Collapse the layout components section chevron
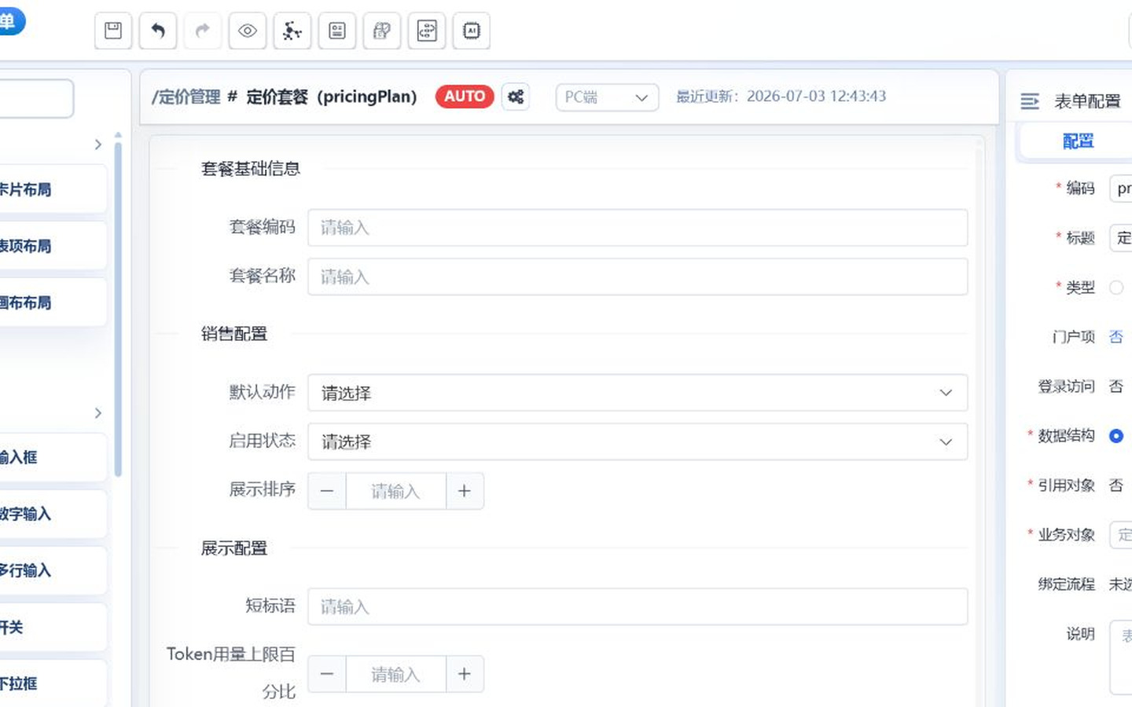Screen dimensions: 1132x707 tap(98, 145)
